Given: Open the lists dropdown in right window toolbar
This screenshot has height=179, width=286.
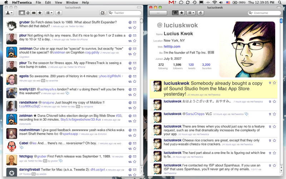Looking at the screenshot, I should (191, 13).
